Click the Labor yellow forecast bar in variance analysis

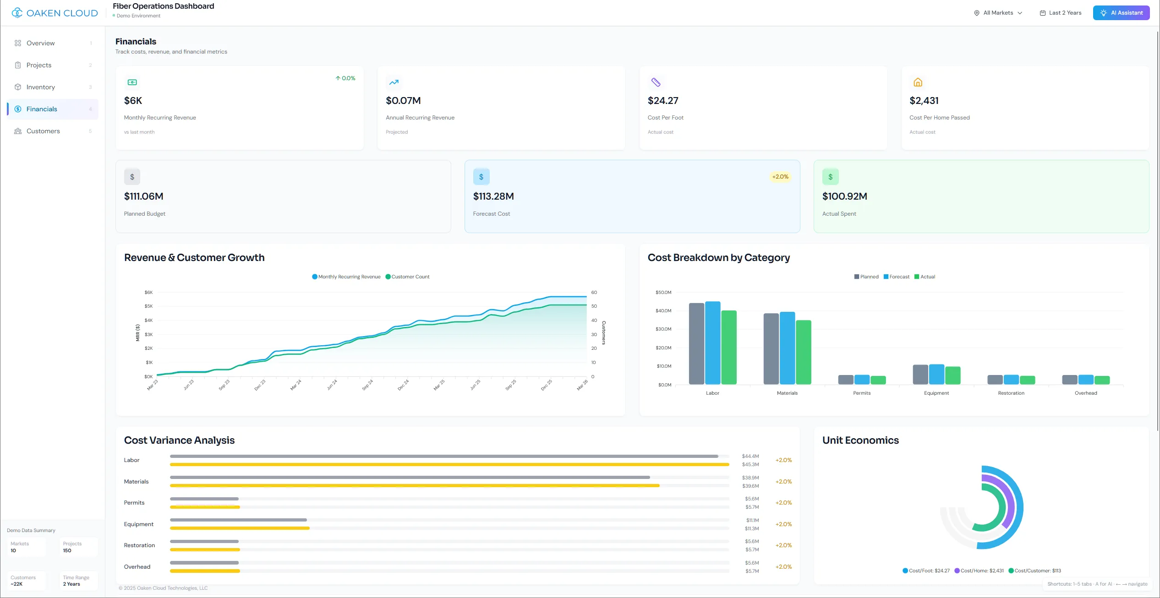(x=449, y=465)
